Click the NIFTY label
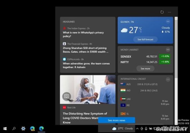190x133 pixels. pos(125,62)
